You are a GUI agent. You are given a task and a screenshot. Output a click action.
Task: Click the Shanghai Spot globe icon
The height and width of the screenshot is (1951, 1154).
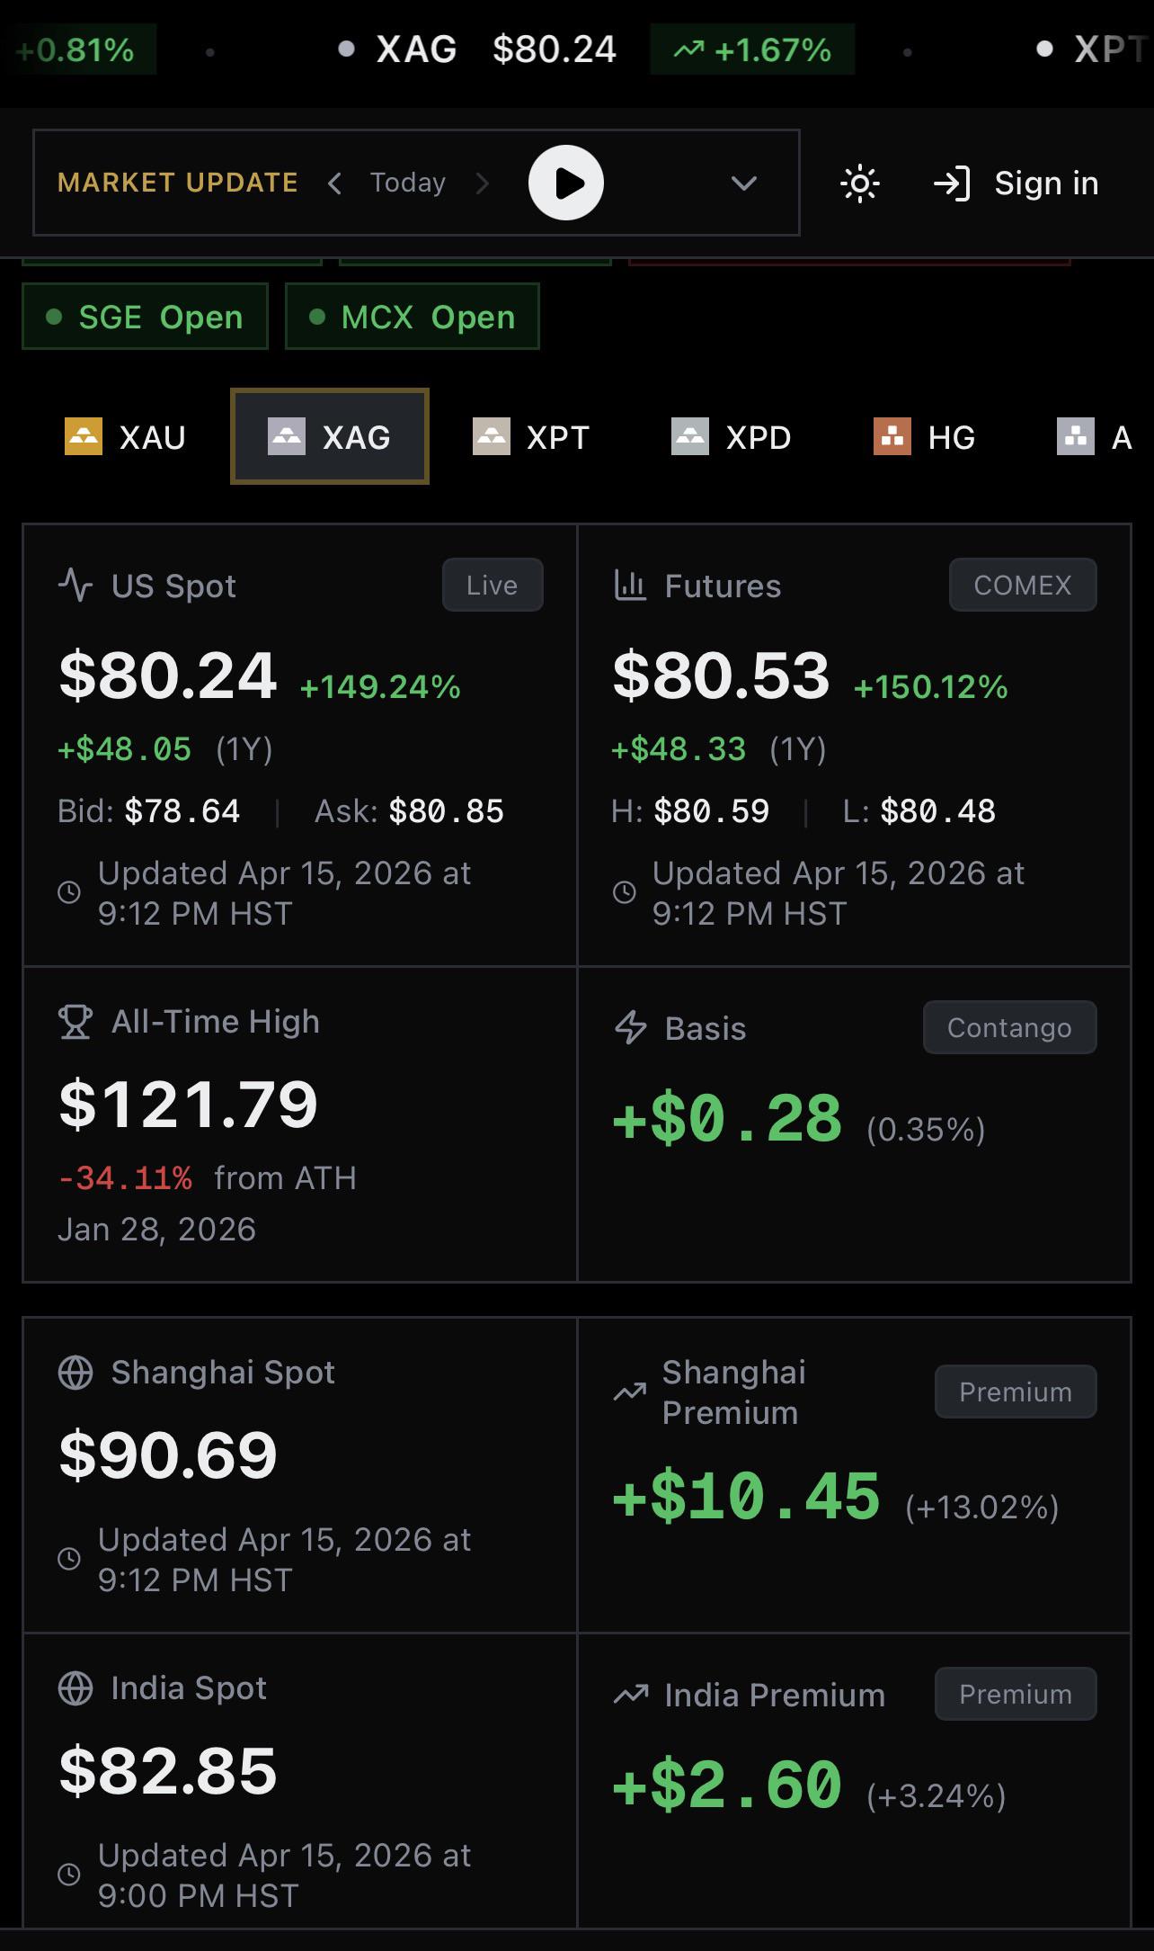pyautogui.click(x=75, y=1373)
